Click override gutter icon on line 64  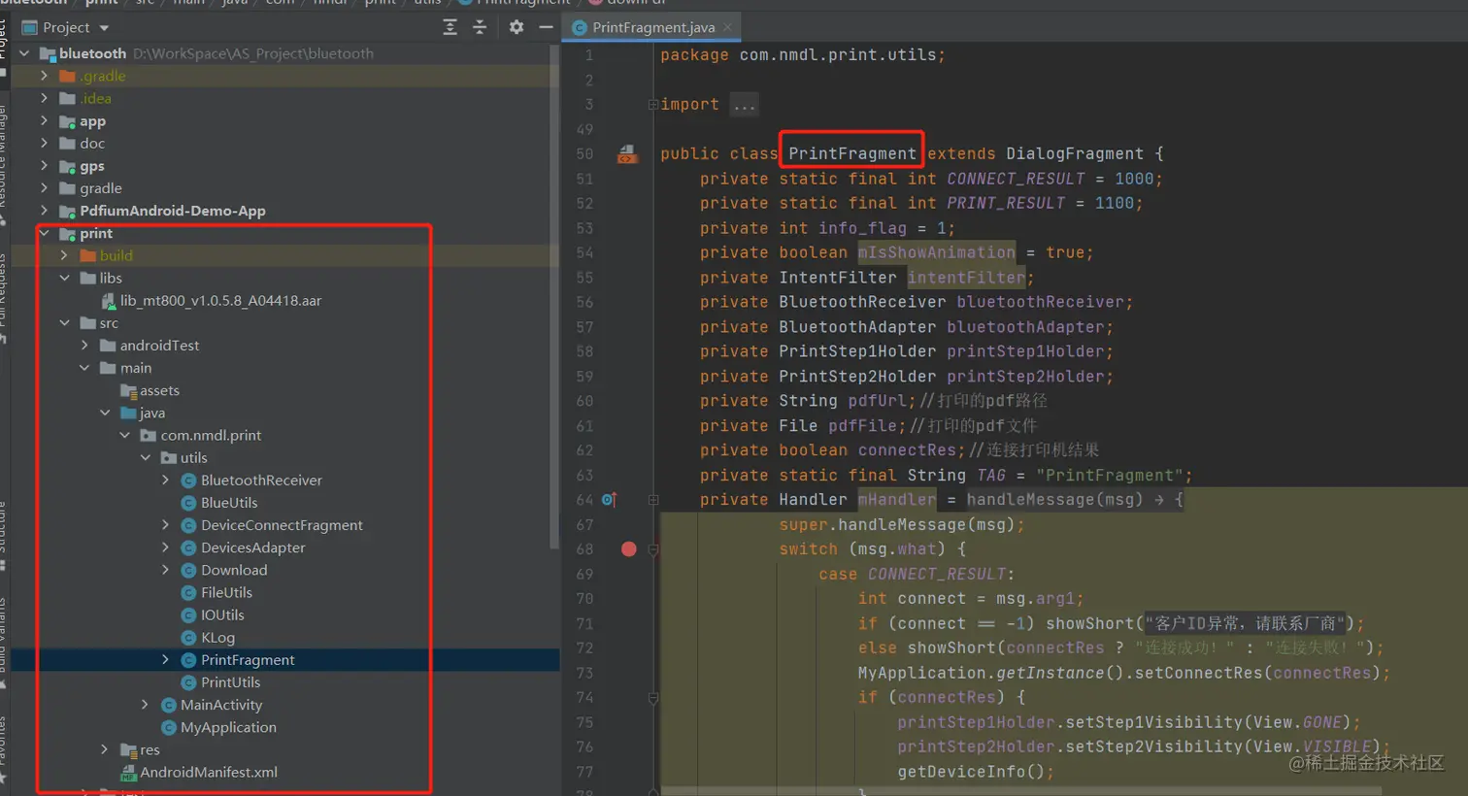pyautogui.click(x=609, y=500)
